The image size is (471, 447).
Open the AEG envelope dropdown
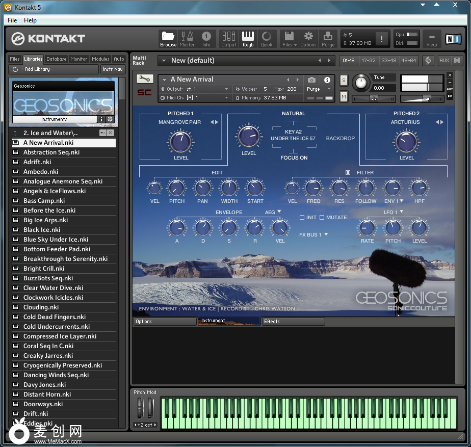click(x=272, y=213)
